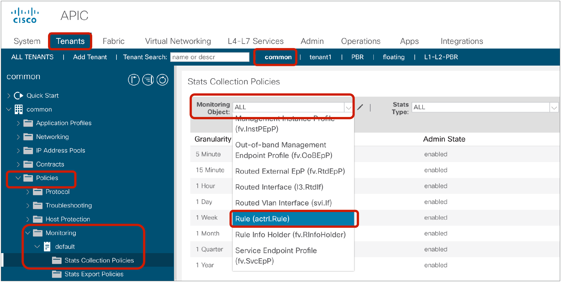Click the Troubleshooting folder icon
The height and width of the screenshot is (282, 561).
point(38,205)
